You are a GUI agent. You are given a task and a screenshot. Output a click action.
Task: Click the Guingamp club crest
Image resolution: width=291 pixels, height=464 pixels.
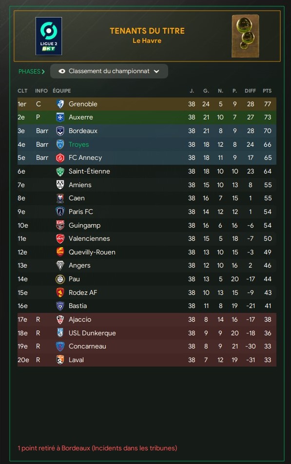tap(60, 225)
